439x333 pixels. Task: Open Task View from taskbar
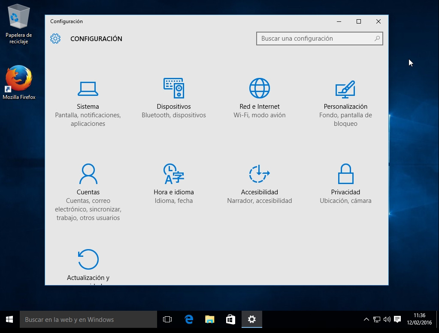coord(167,319)
